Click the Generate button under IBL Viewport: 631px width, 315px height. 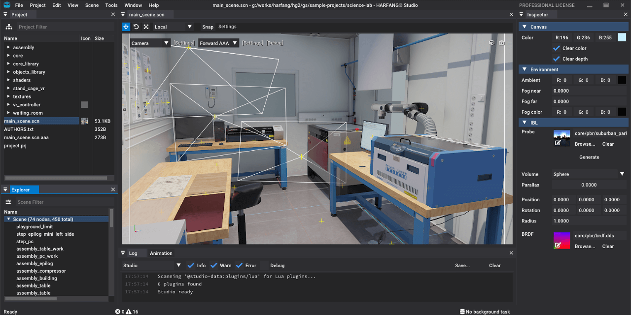(x=589, y=157)
